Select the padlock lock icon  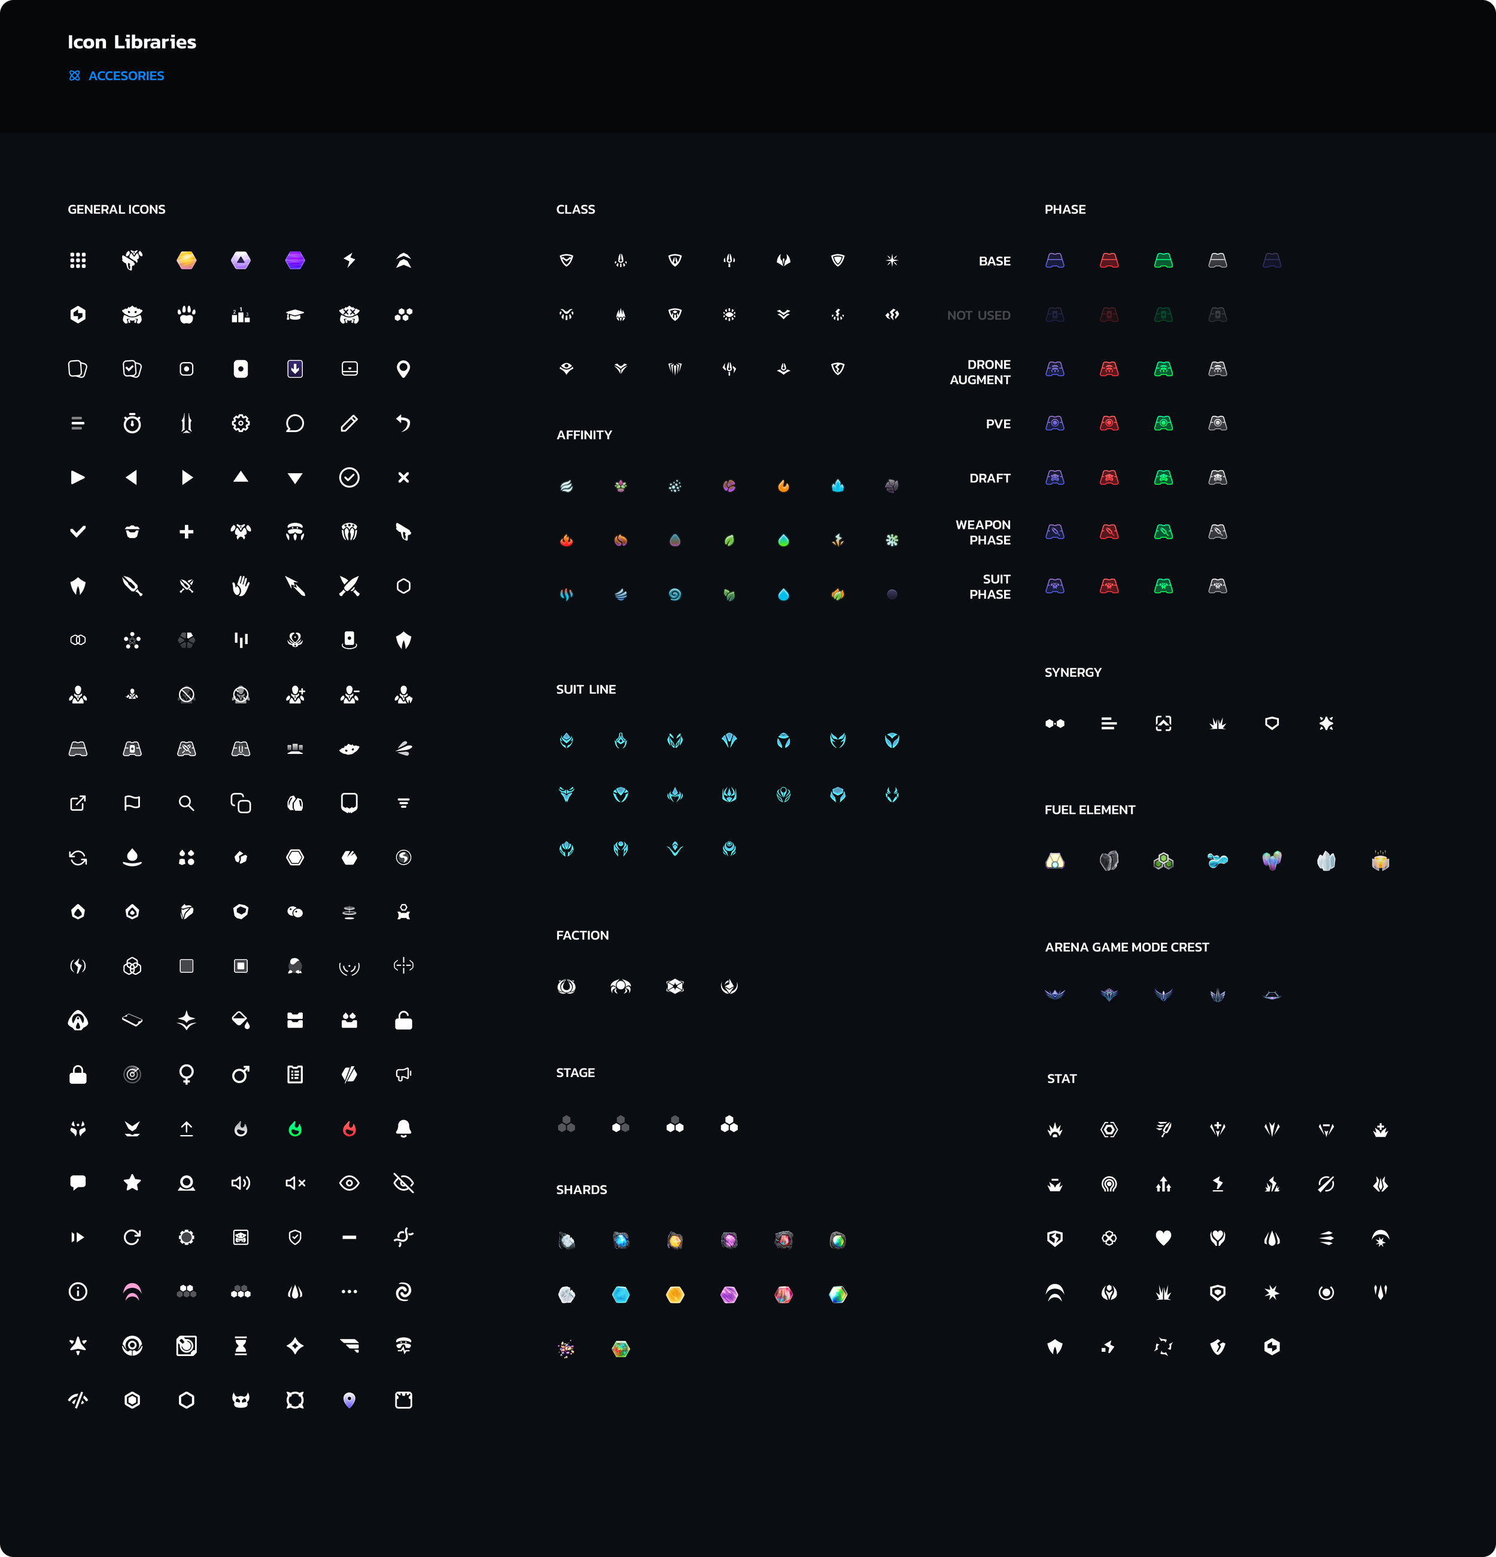click(x=78, y=1075)
